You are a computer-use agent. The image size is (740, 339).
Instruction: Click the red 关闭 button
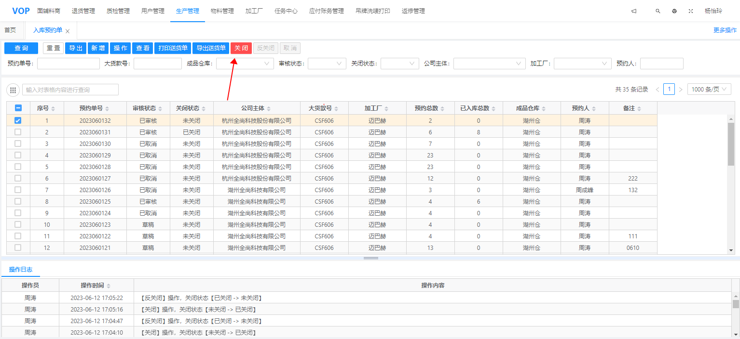241,48
